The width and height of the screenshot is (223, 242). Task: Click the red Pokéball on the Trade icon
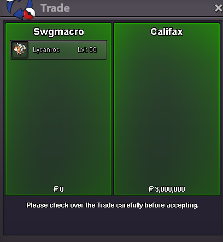point(30,14)
